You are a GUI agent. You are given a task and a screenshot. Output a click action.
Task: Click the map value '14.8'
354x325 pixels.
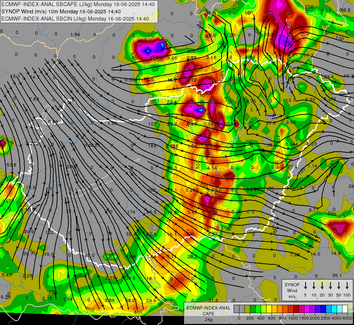pyautogui.click(x=336, y=253)
